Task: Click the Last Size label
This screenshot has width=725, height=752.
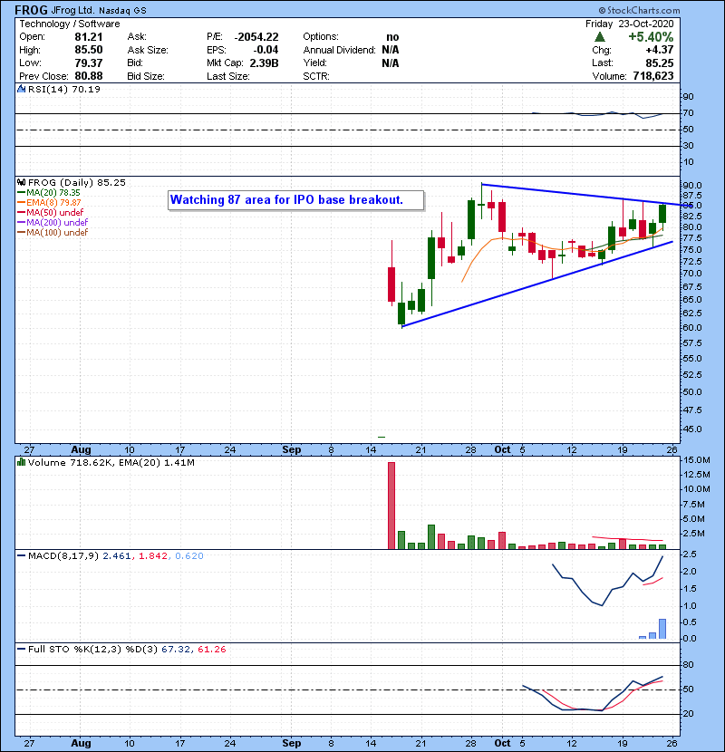Action: 227,76
